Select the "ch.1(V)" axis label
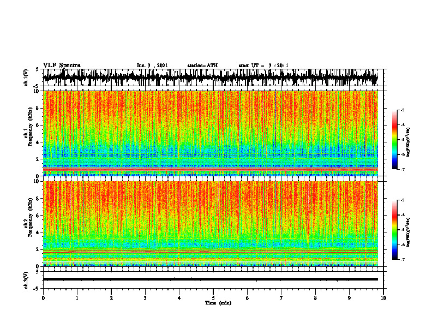This screenshot has height=334, width=432. (26, 77)
